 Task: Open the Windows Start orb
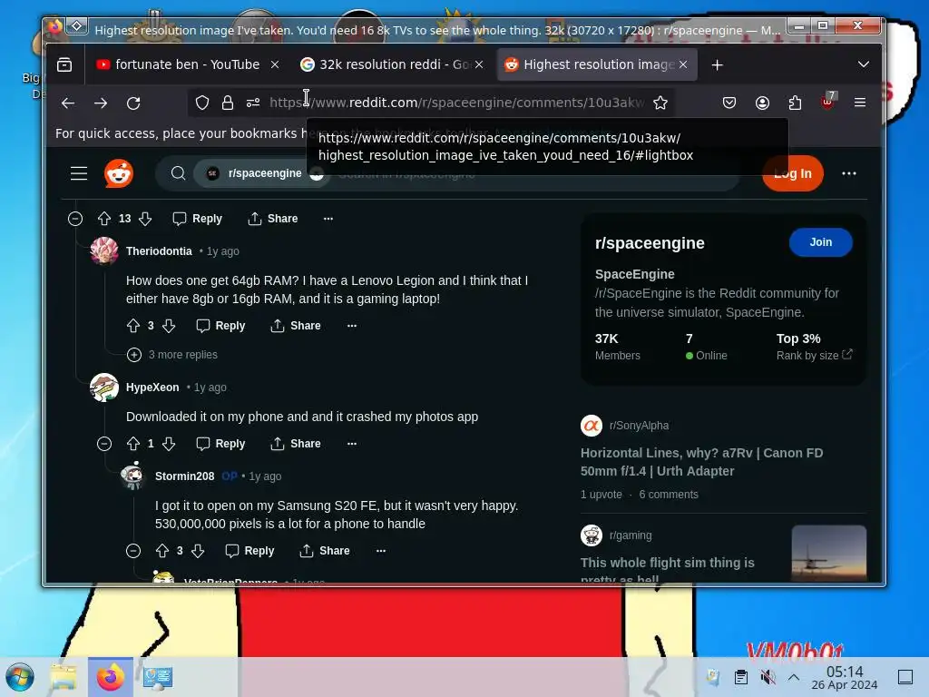(x=20, y=677)
